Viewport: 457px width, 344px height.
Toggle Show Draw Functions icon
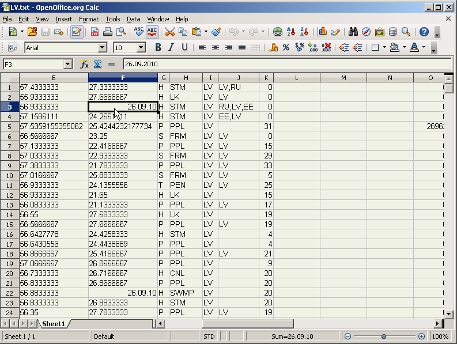coord(335,32)
